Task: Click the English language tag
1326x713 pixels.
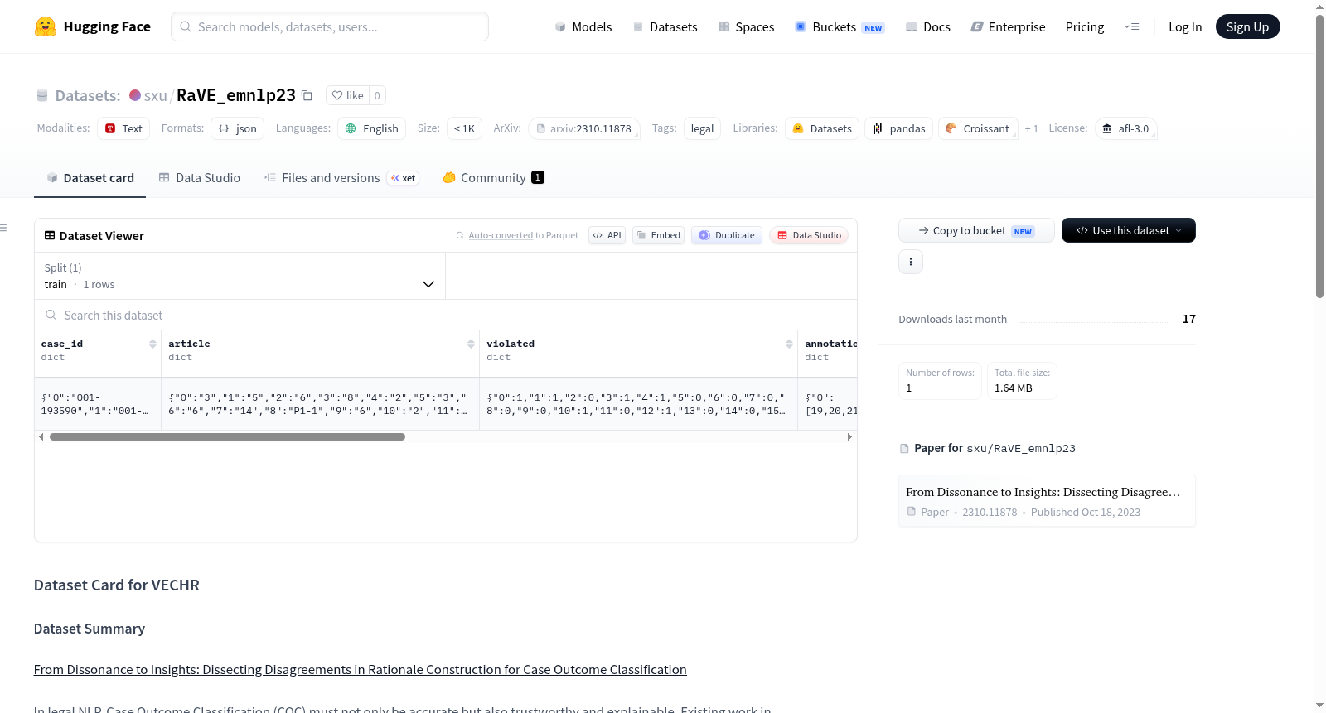Action: pyautogui.click(x=372, y=128)
